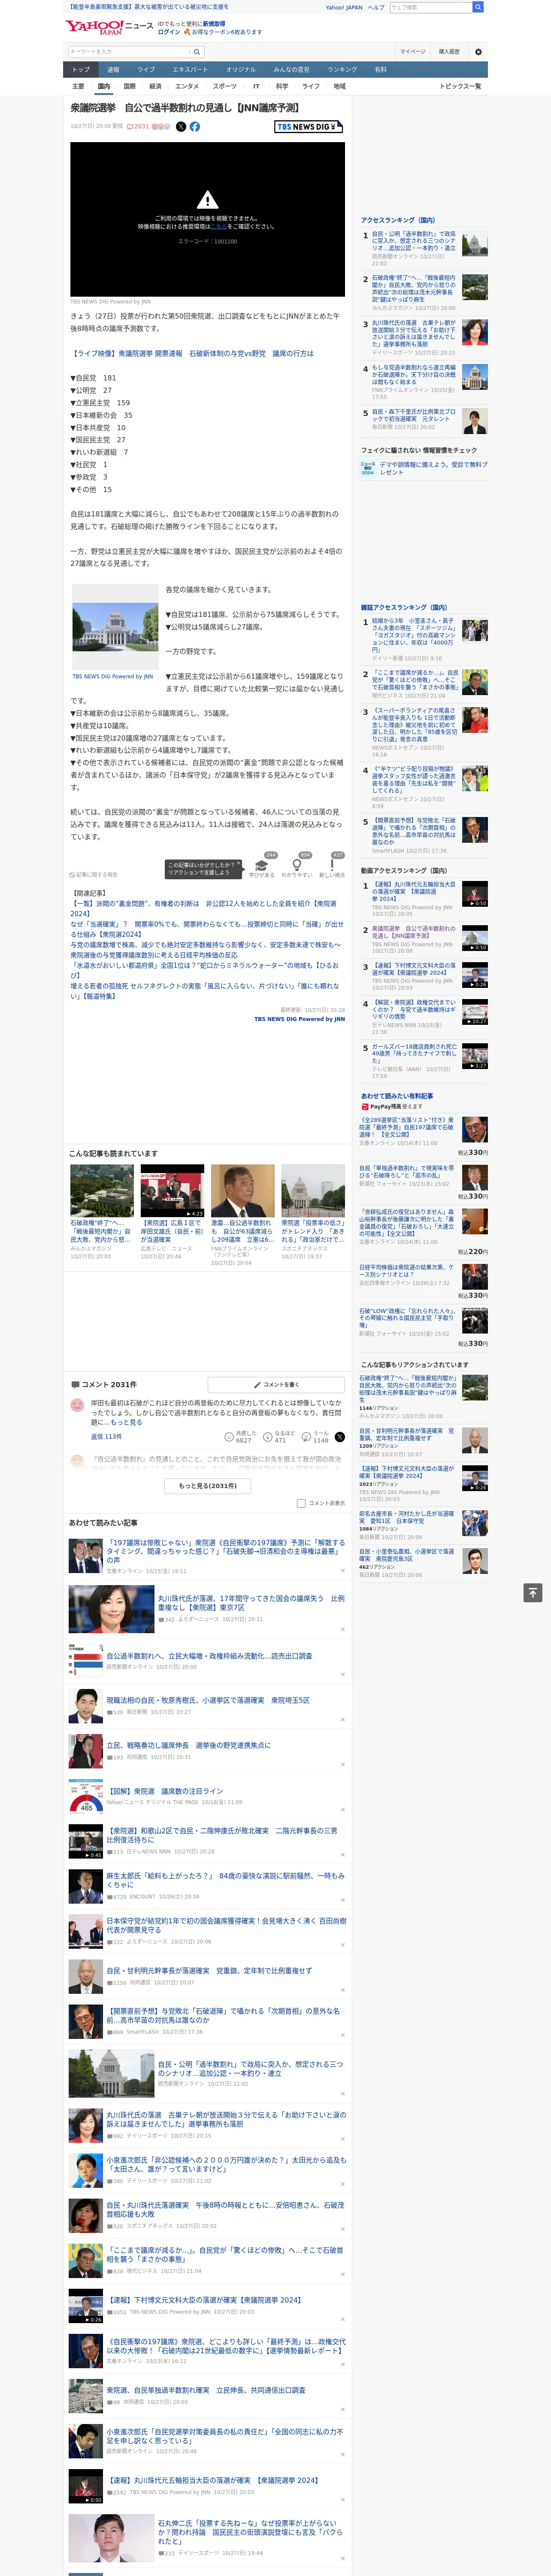Select the スポーツ category
The image size is (551, 2576).
225,86
